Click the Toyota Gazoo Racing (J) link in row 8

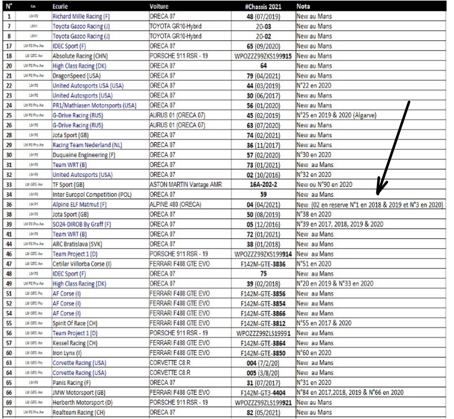[81, 36]
